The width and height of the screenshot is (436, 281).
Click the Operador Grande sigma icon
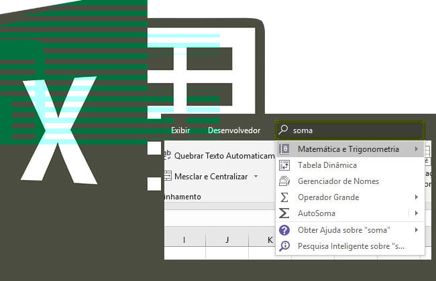[x=284, y=197]
